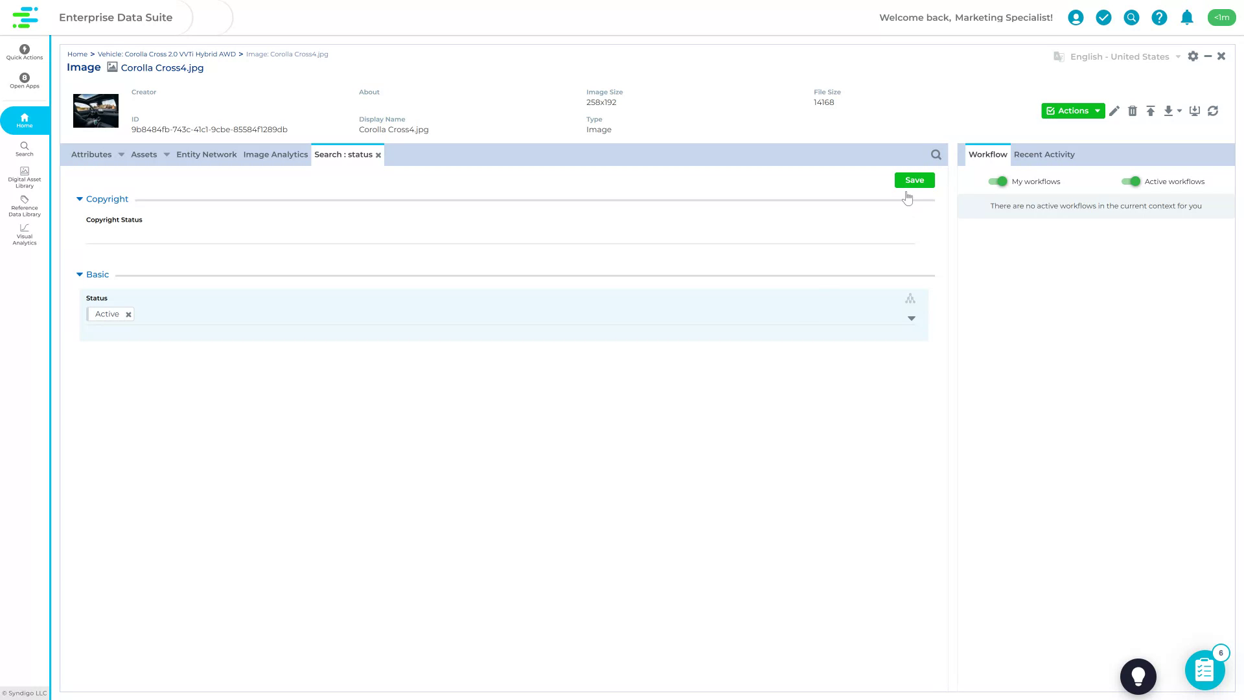Open Apps from the left sidebar

tap(24, 81)
